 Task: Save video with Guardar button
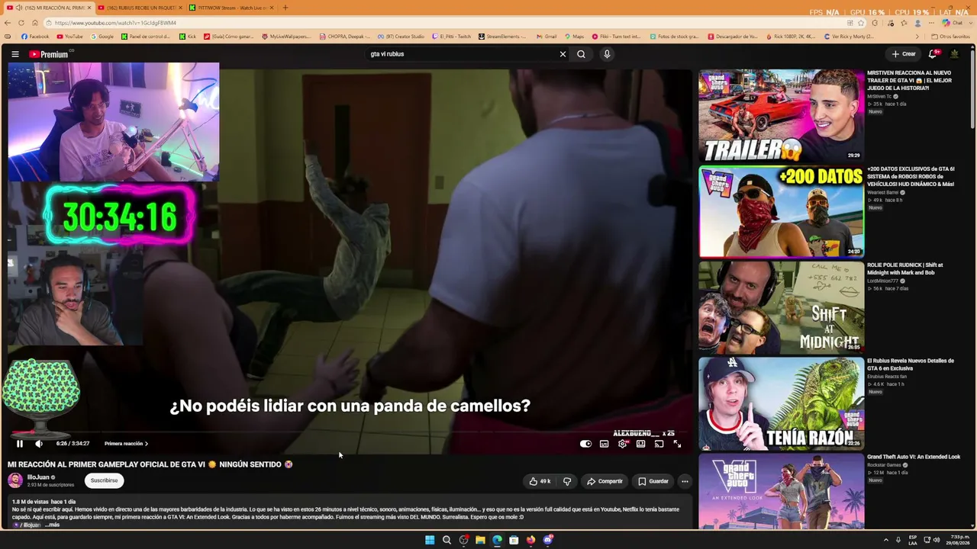[x=653, y=481]
